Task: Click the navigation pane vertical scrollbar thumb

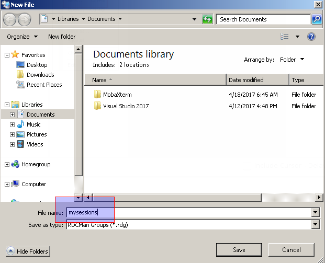Action: click(x=78, y=115)
